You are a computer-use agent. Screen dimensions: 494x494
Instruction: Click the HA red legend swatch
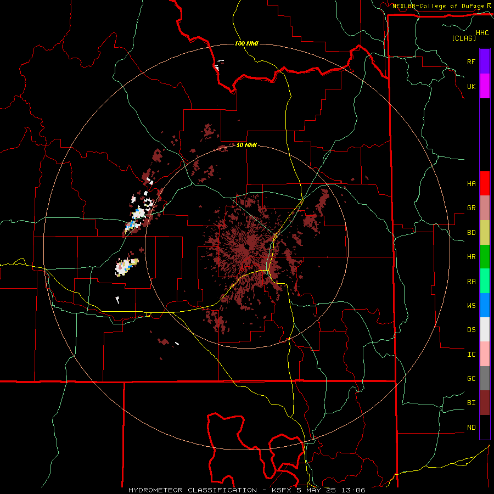[x=485, y=183]
